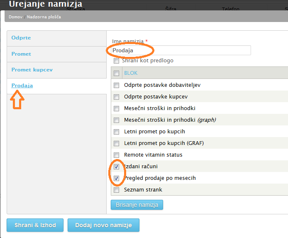
Task: Uncheck Pregled prodaje po mesecih
Action: pyautogui.click(x=117, y=178)
